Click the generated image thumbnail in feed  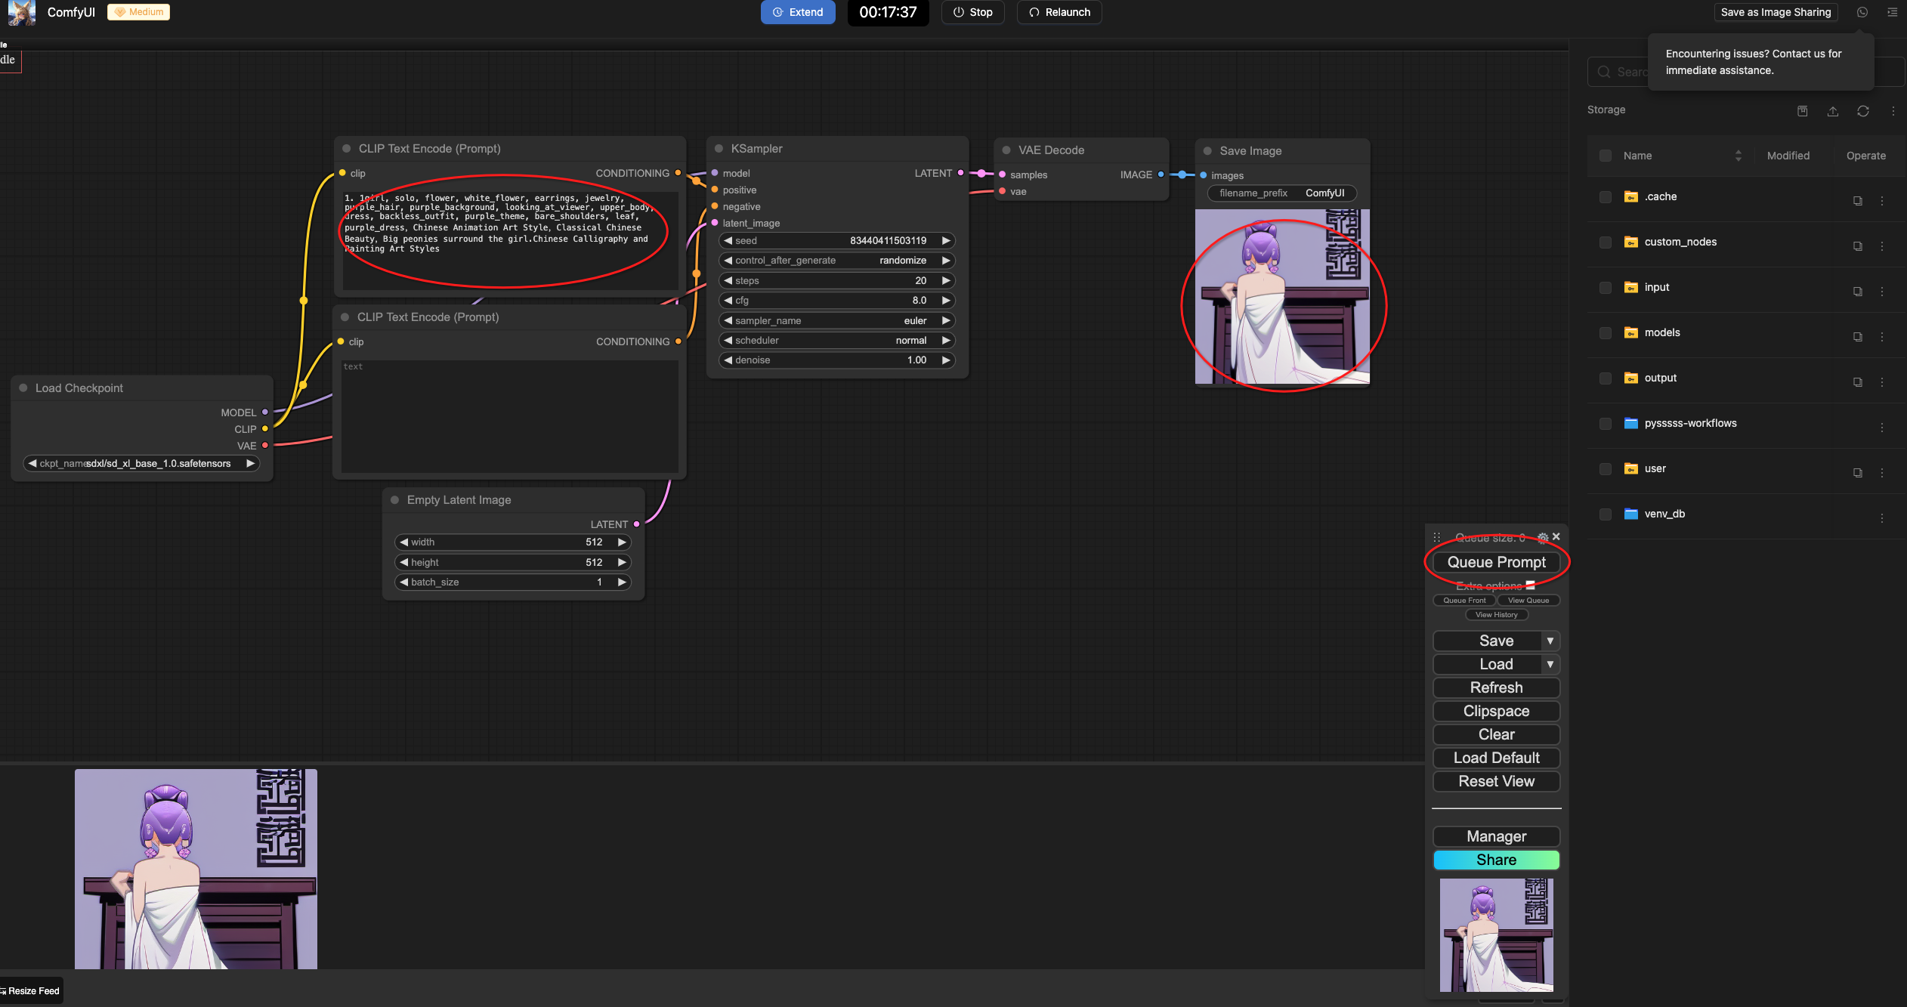[196, 869]
